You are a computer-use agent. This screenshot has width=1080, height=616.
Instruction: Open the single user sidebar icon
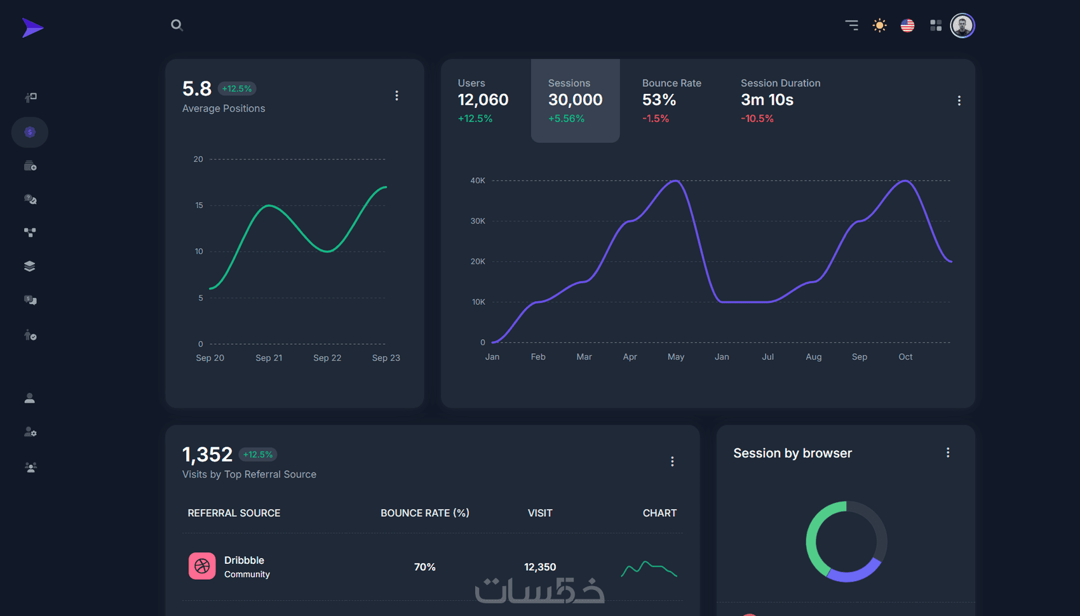click(30, 398)
